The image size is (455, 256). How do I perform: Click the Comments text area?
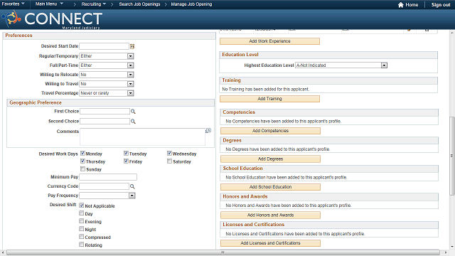(x=142, y=137)
